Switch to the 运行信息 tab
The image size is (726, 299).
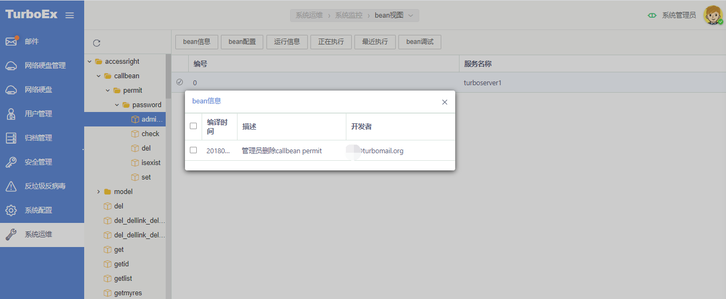click(287, 42)
